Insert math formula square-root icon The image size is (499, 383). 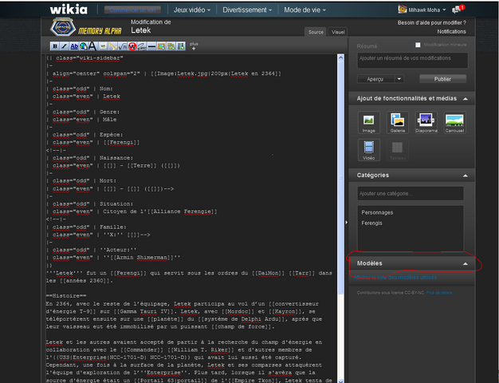123,46
